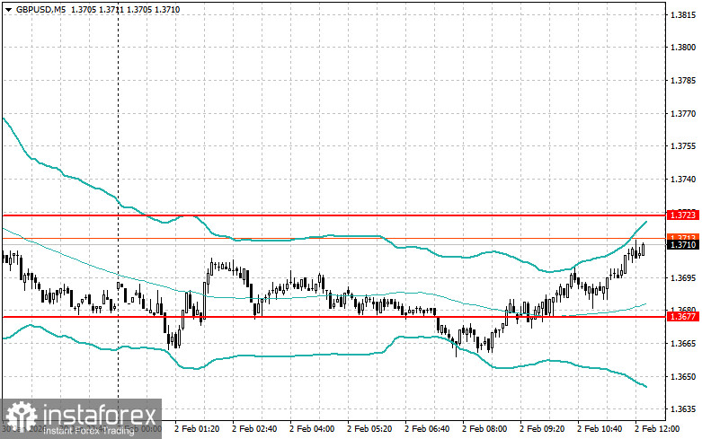Click the 1.3815 price axis value
Viewport: 702px width, 439px height.
[x=683, y=15]
